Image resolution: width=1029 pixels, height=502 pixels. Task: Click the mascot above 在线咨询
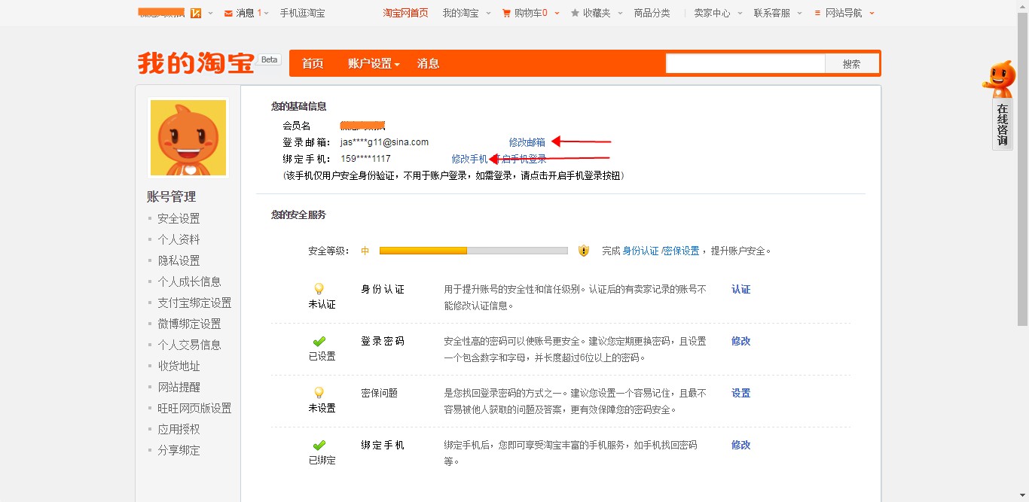click(1001, 78)
